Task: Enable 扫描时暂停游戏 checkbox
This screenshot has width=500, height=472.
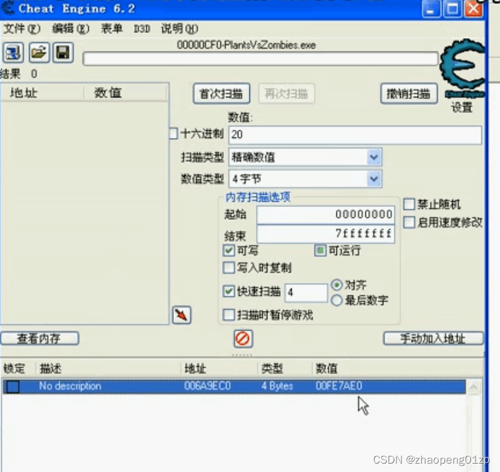Action: tap(229, 315)
